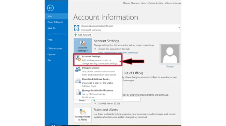Click the Manage Mobile Notifications phone icon

tap(78, 92)
